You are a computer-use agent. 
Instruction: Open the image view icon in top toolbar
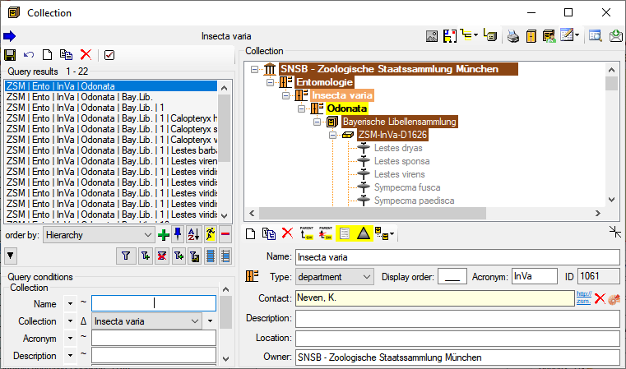432,36
